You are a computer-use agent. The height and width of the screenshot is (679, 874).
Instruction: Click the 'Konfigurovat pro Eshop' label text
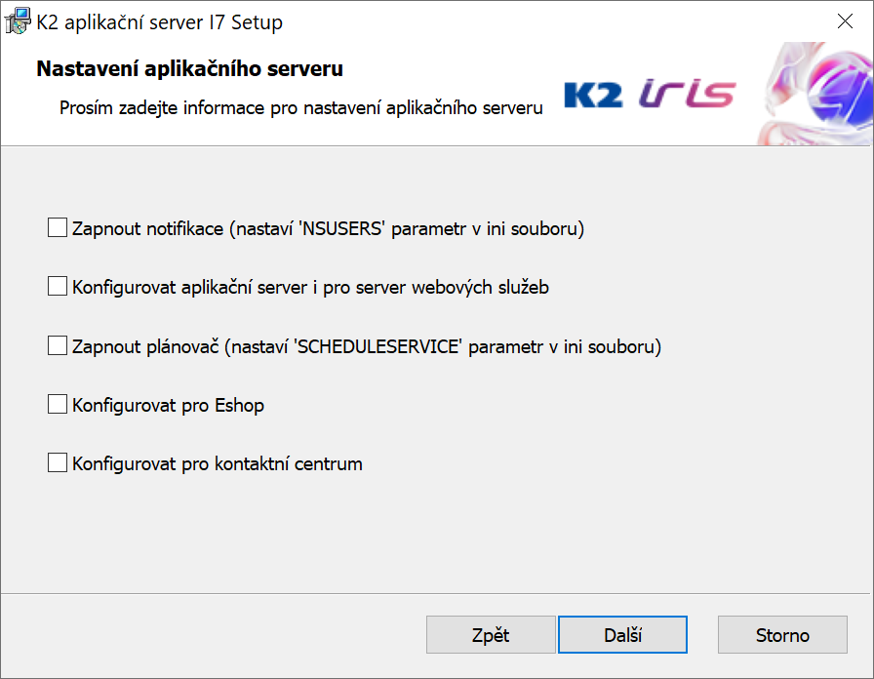click(169, 405)
